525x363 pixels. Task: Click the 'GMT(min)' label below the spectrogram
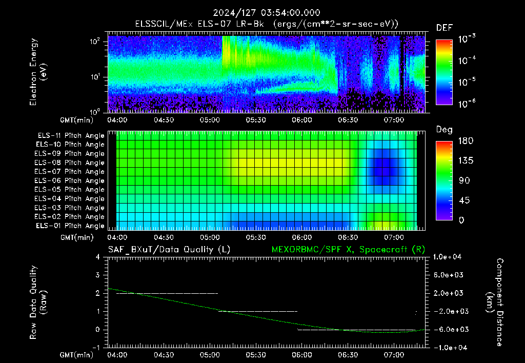click(77, 120)
